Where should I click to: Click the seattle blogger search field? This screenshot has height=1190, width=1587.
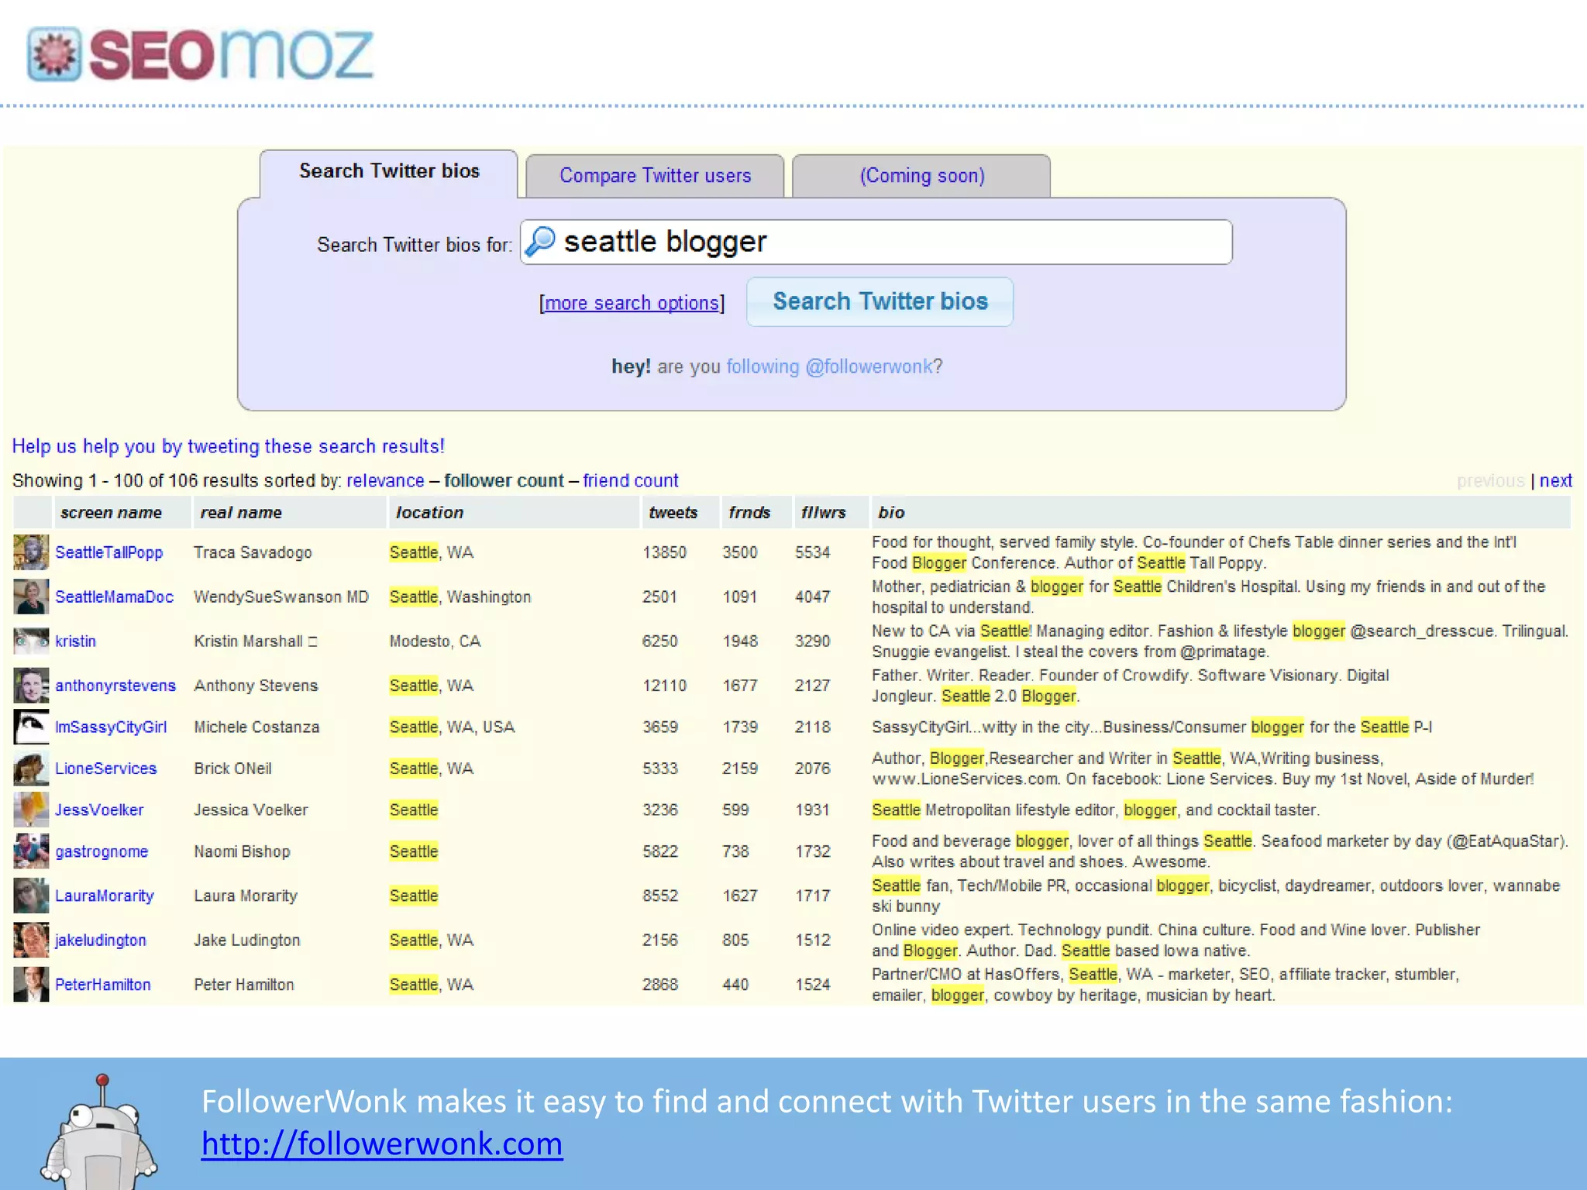[x=876, y=242]
